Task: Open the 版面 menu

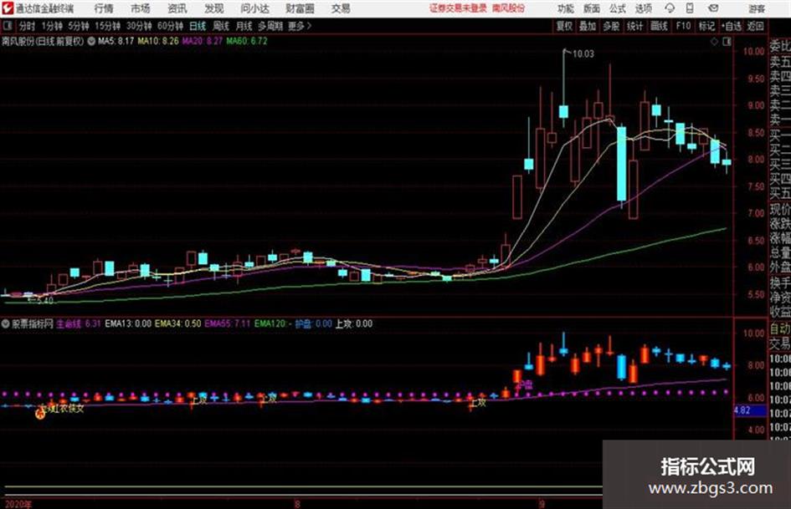Action: point(592,8)
